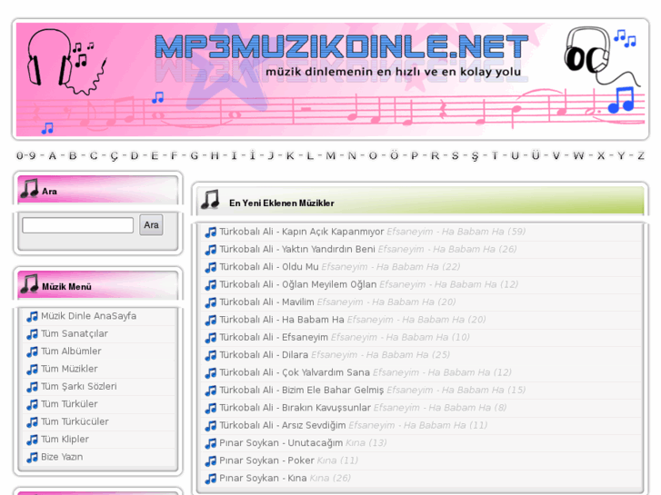Browse artists starting with letter İ
The image size is (661, 495).
(253, 155)
